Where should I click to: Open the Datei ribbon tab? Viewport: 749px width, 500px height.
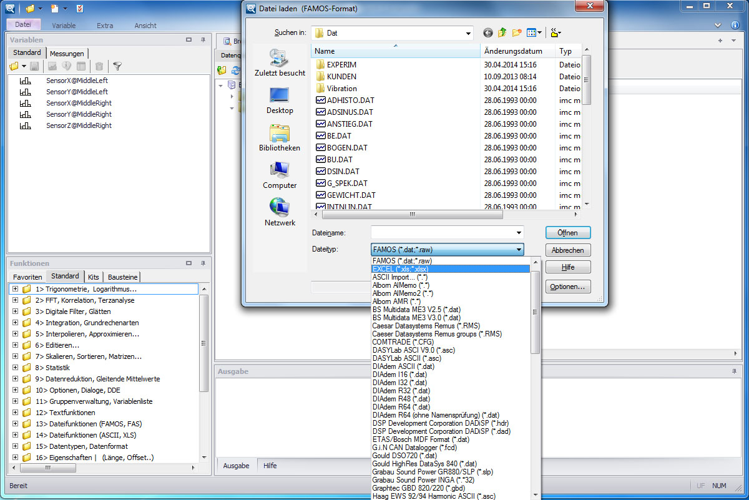click(x=23, y=25)
